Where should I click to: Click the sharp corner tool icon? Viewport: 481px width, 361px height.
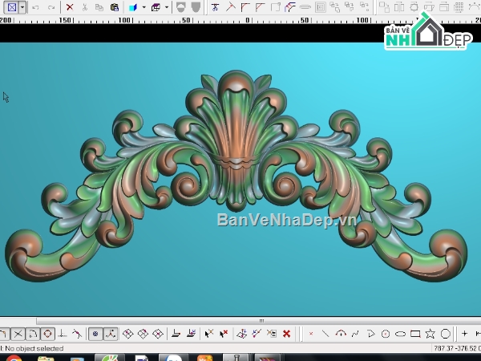tap(245, 7)
